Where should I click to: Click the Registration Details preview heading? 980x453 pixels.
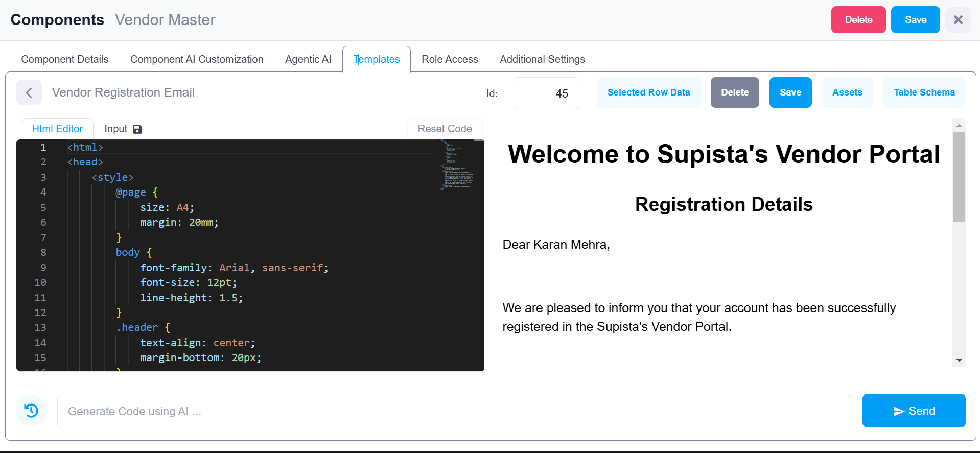[x=724, y=204]
